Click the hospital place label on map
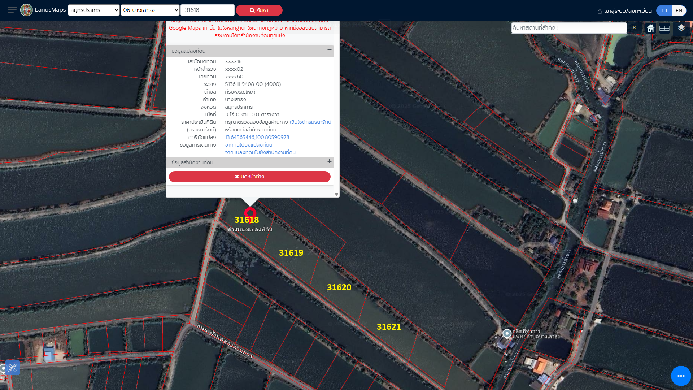Image resolution: width=693 pixels, height=390 pixels. coord(536,334)
